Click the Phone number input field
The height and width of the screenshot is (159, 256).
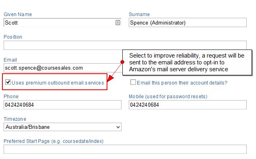pos(63,105)
